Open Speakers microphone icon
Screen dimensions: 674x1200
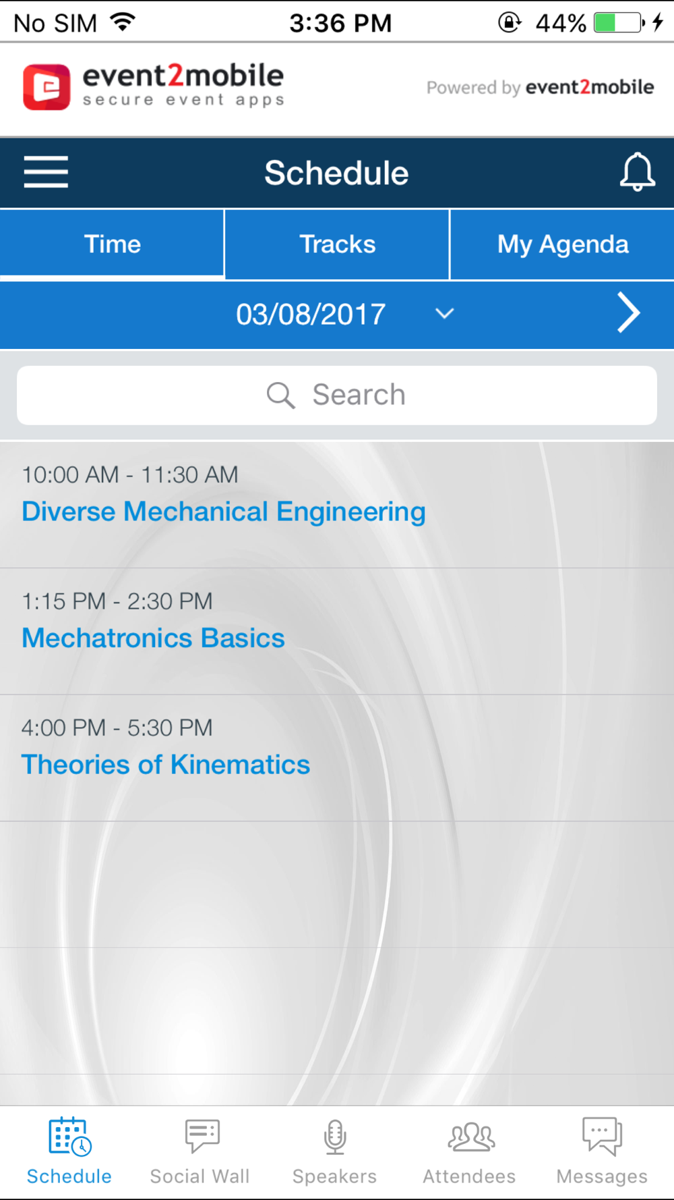335,1136
